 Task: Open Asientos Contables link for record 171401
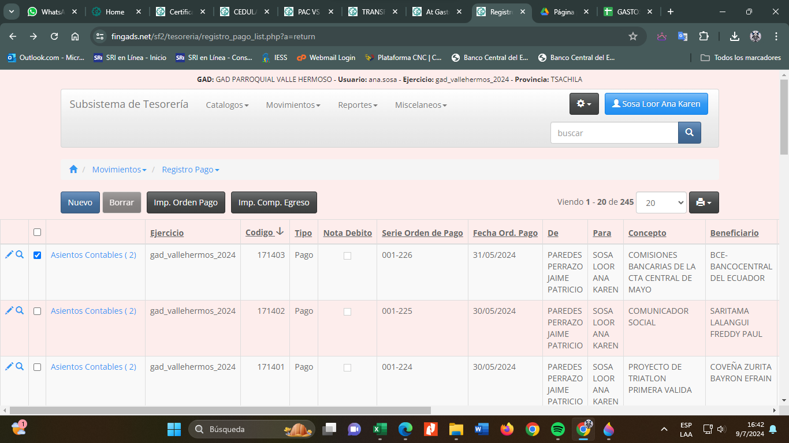point(94,367)
